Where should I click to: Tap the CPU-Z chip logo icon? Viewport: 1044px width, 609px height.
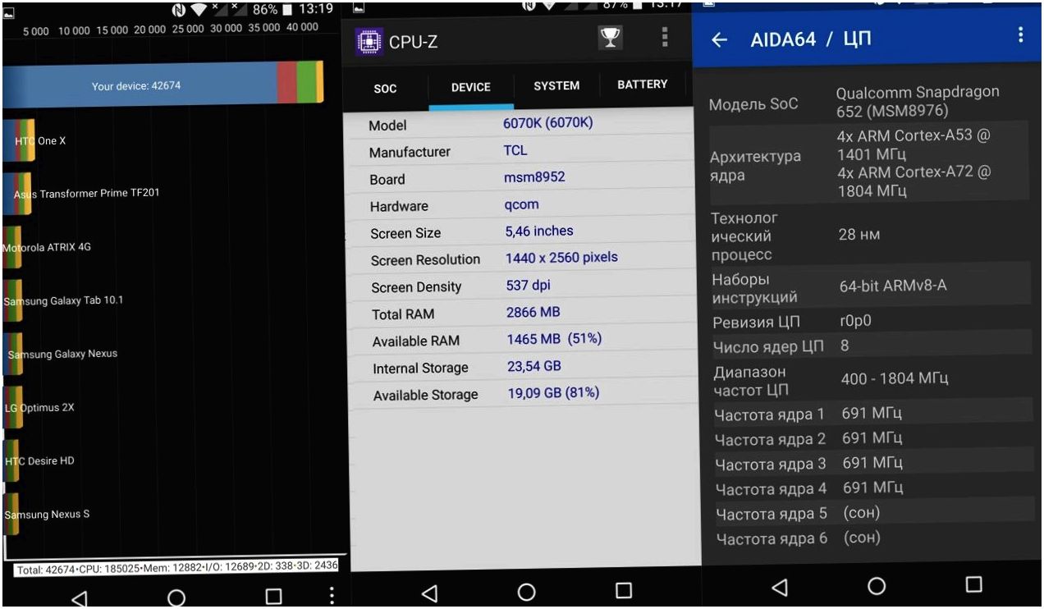(x=369, y=41)
